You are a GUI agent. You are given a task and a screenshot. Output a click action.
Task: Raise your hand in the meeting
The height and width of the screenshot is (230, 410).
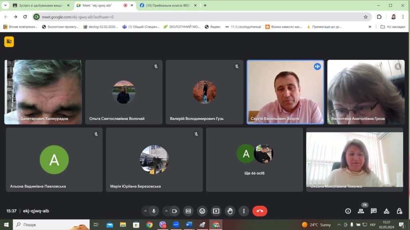[x=230, y=211]
